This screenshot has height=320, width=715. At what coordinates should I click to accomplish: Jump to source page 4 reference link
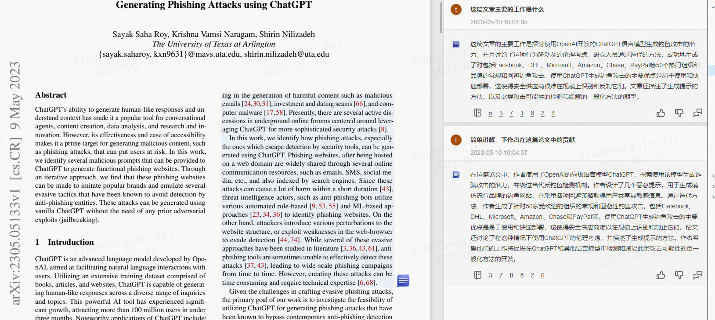coord(553,113)
